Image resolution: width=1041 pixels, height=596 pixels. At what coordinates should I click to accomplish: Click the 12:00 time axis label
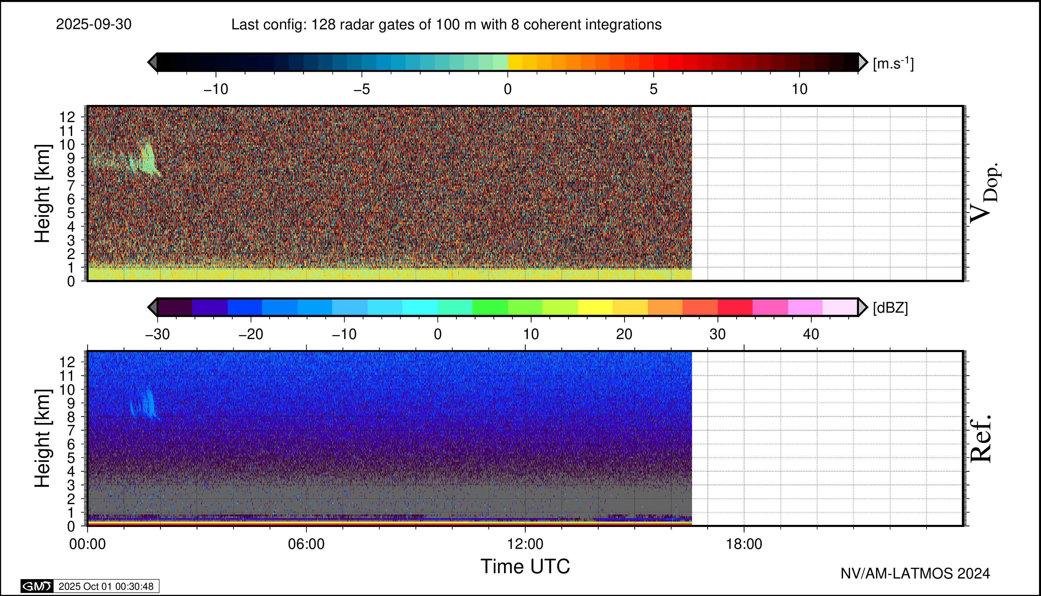(x=525, y=544)
